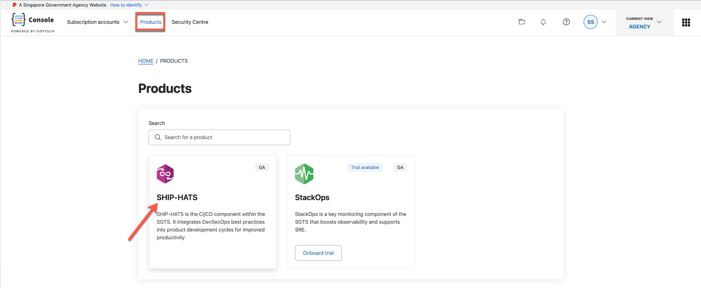Click the StackOps description text
This screenshot has width=701, height=288.
350,222
